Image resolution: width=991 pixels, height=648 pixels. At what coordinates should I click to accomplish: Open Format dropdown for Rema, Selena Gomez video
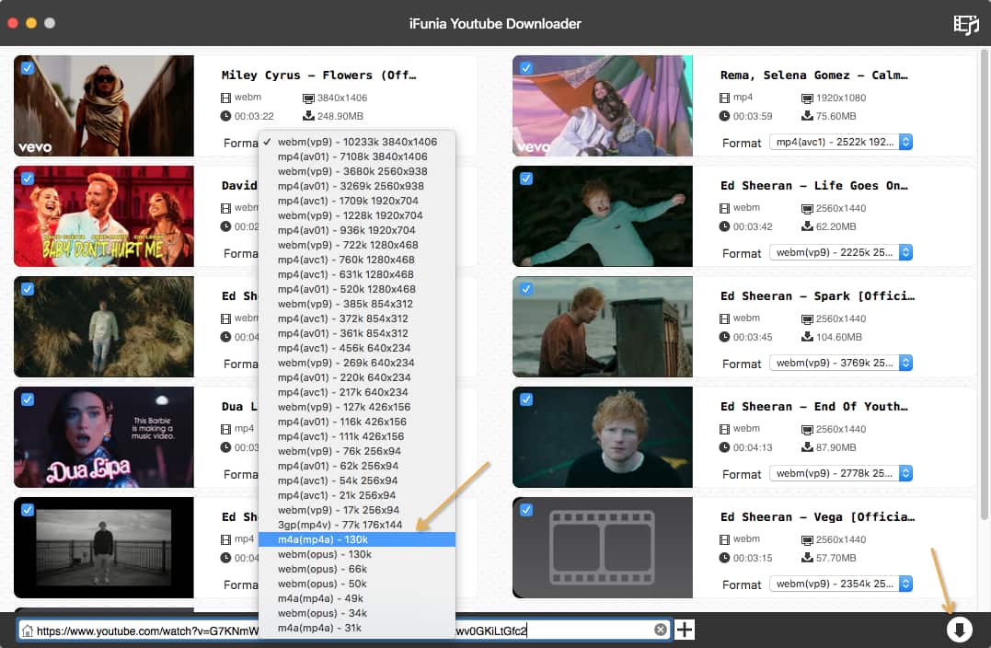[x=840, y=142]
